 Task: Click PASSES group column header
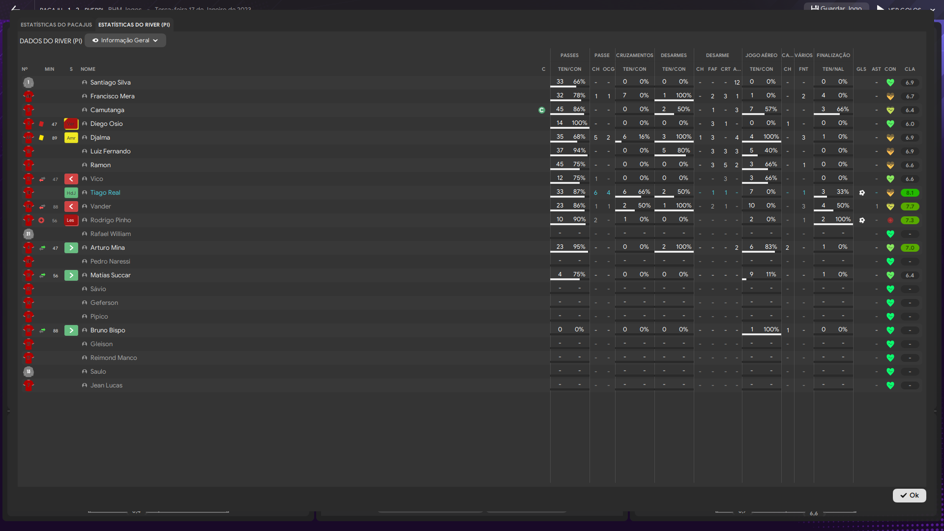pos(570,56)
